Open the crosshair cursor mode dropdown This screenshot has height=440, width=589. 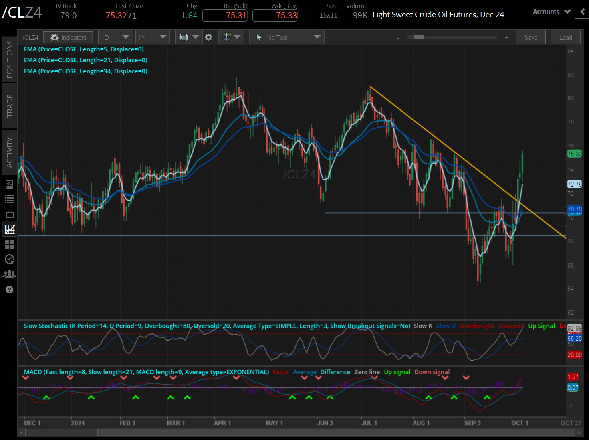click(231, 37)
